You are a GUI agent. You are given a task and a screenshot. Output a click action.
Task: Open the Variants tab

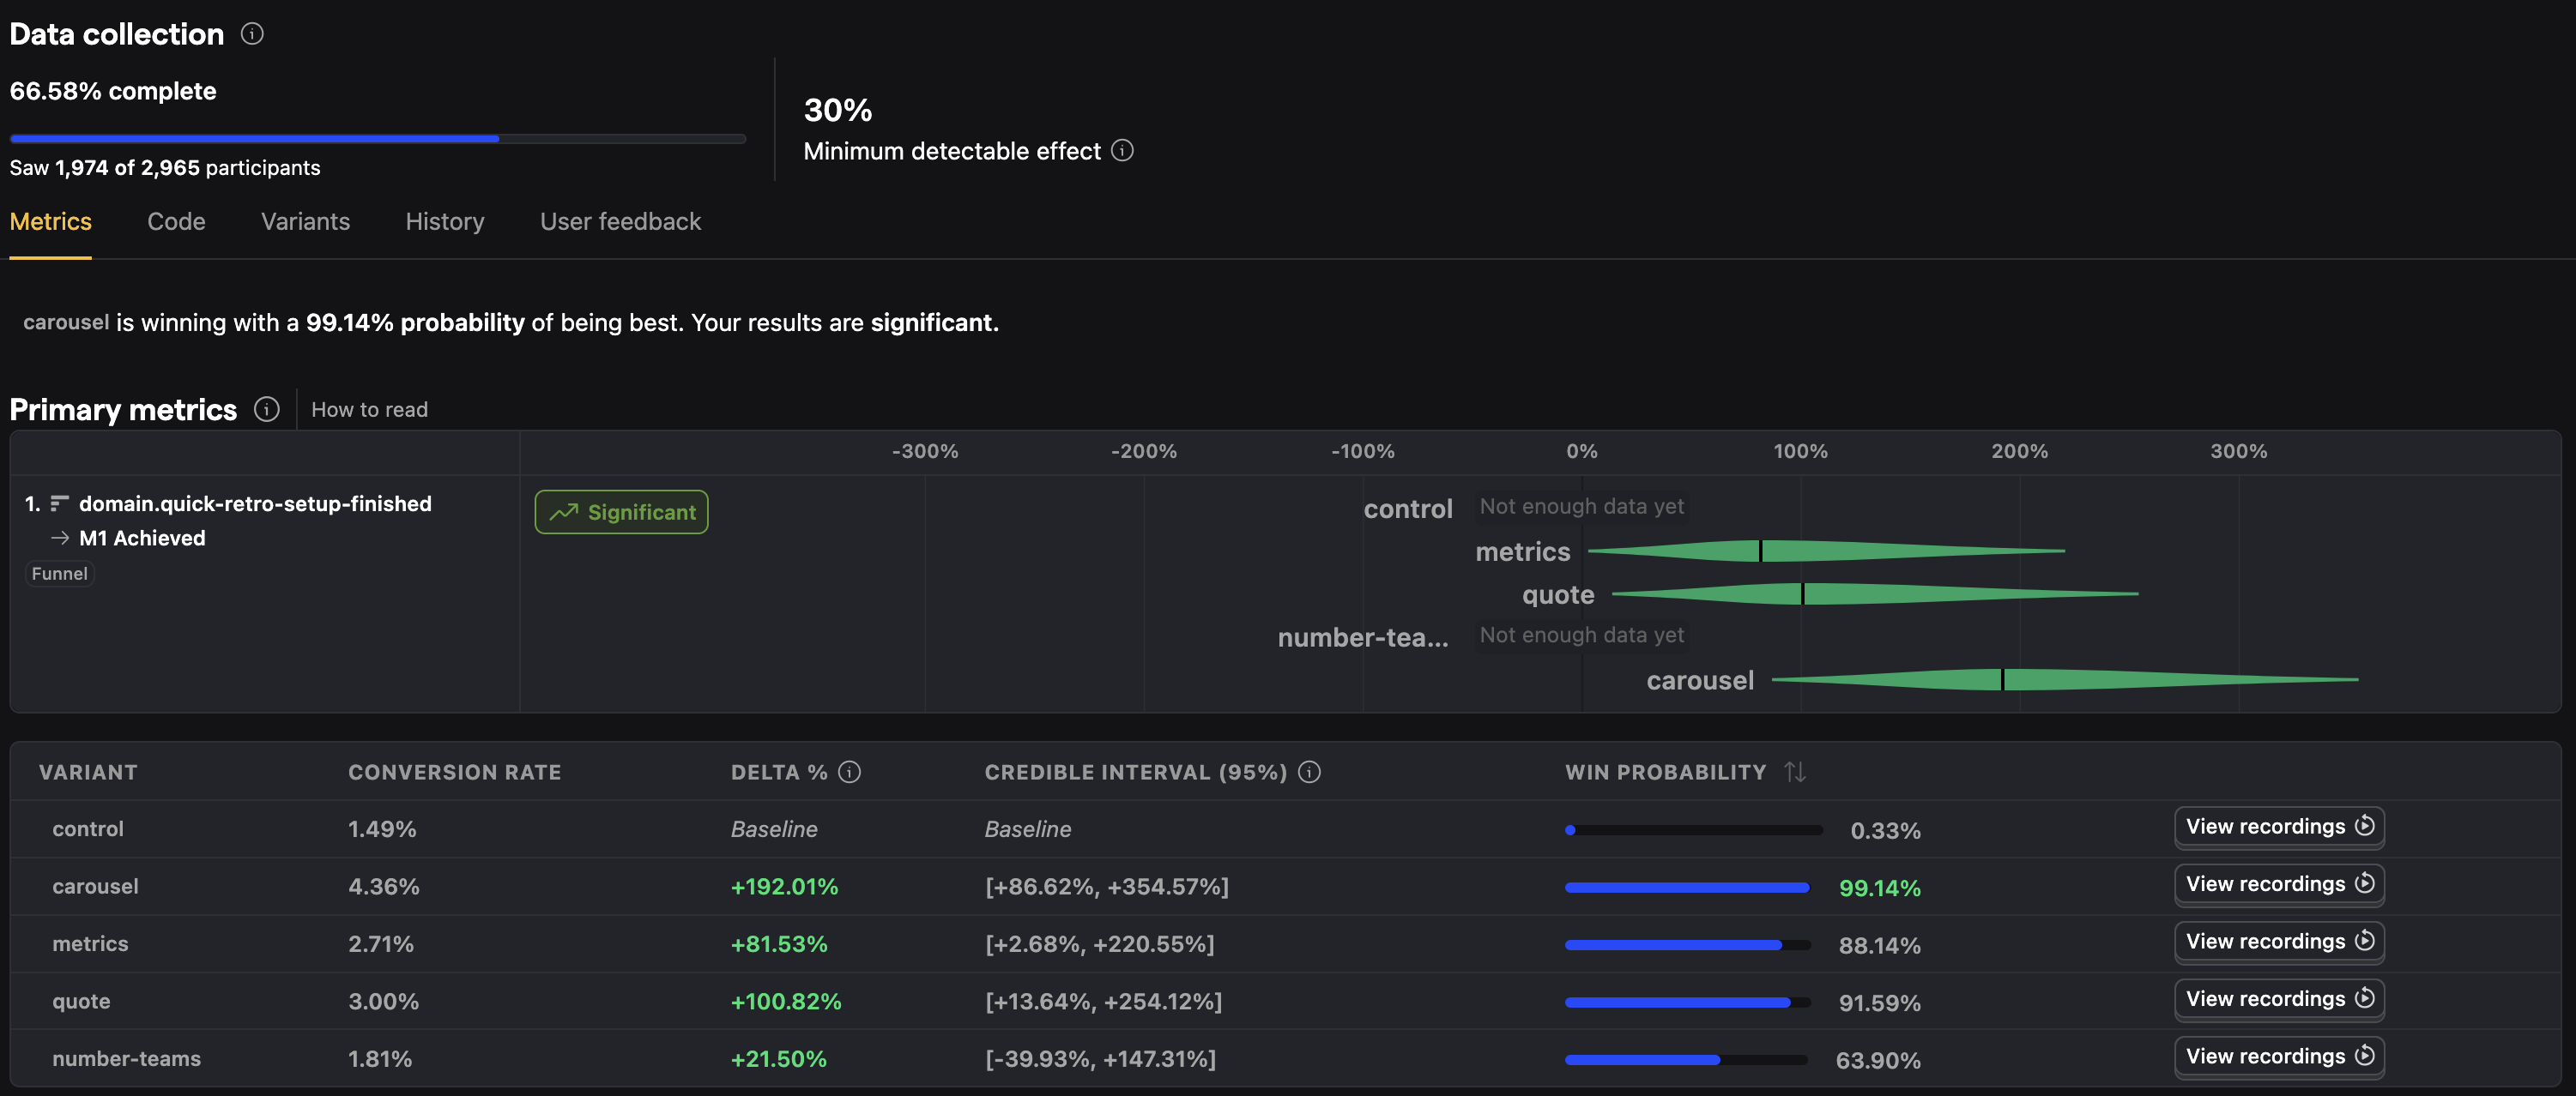click(305, 222)
